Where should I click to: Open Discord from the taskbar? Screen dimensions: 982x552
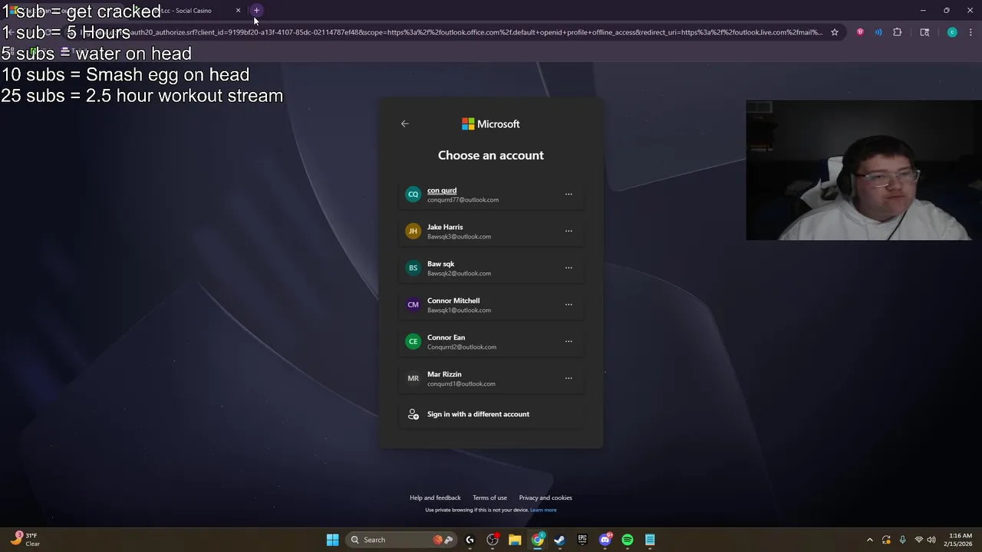[605, 540]
